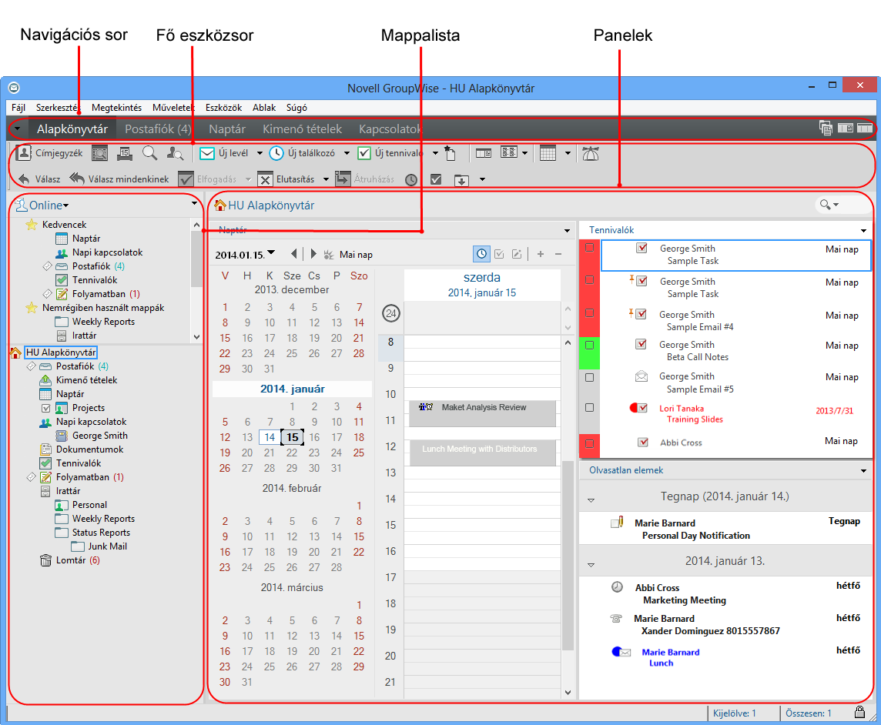Open the Olvasatlan elemek panel dropdown arrow
Screen dimensions: 881x725
[863, 470]
